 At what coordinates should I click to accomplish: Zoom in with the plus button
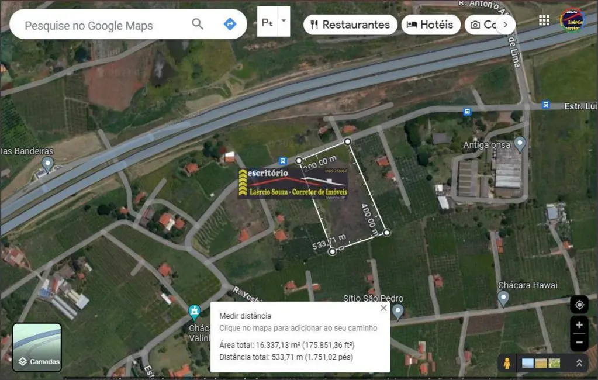[579, 325]
